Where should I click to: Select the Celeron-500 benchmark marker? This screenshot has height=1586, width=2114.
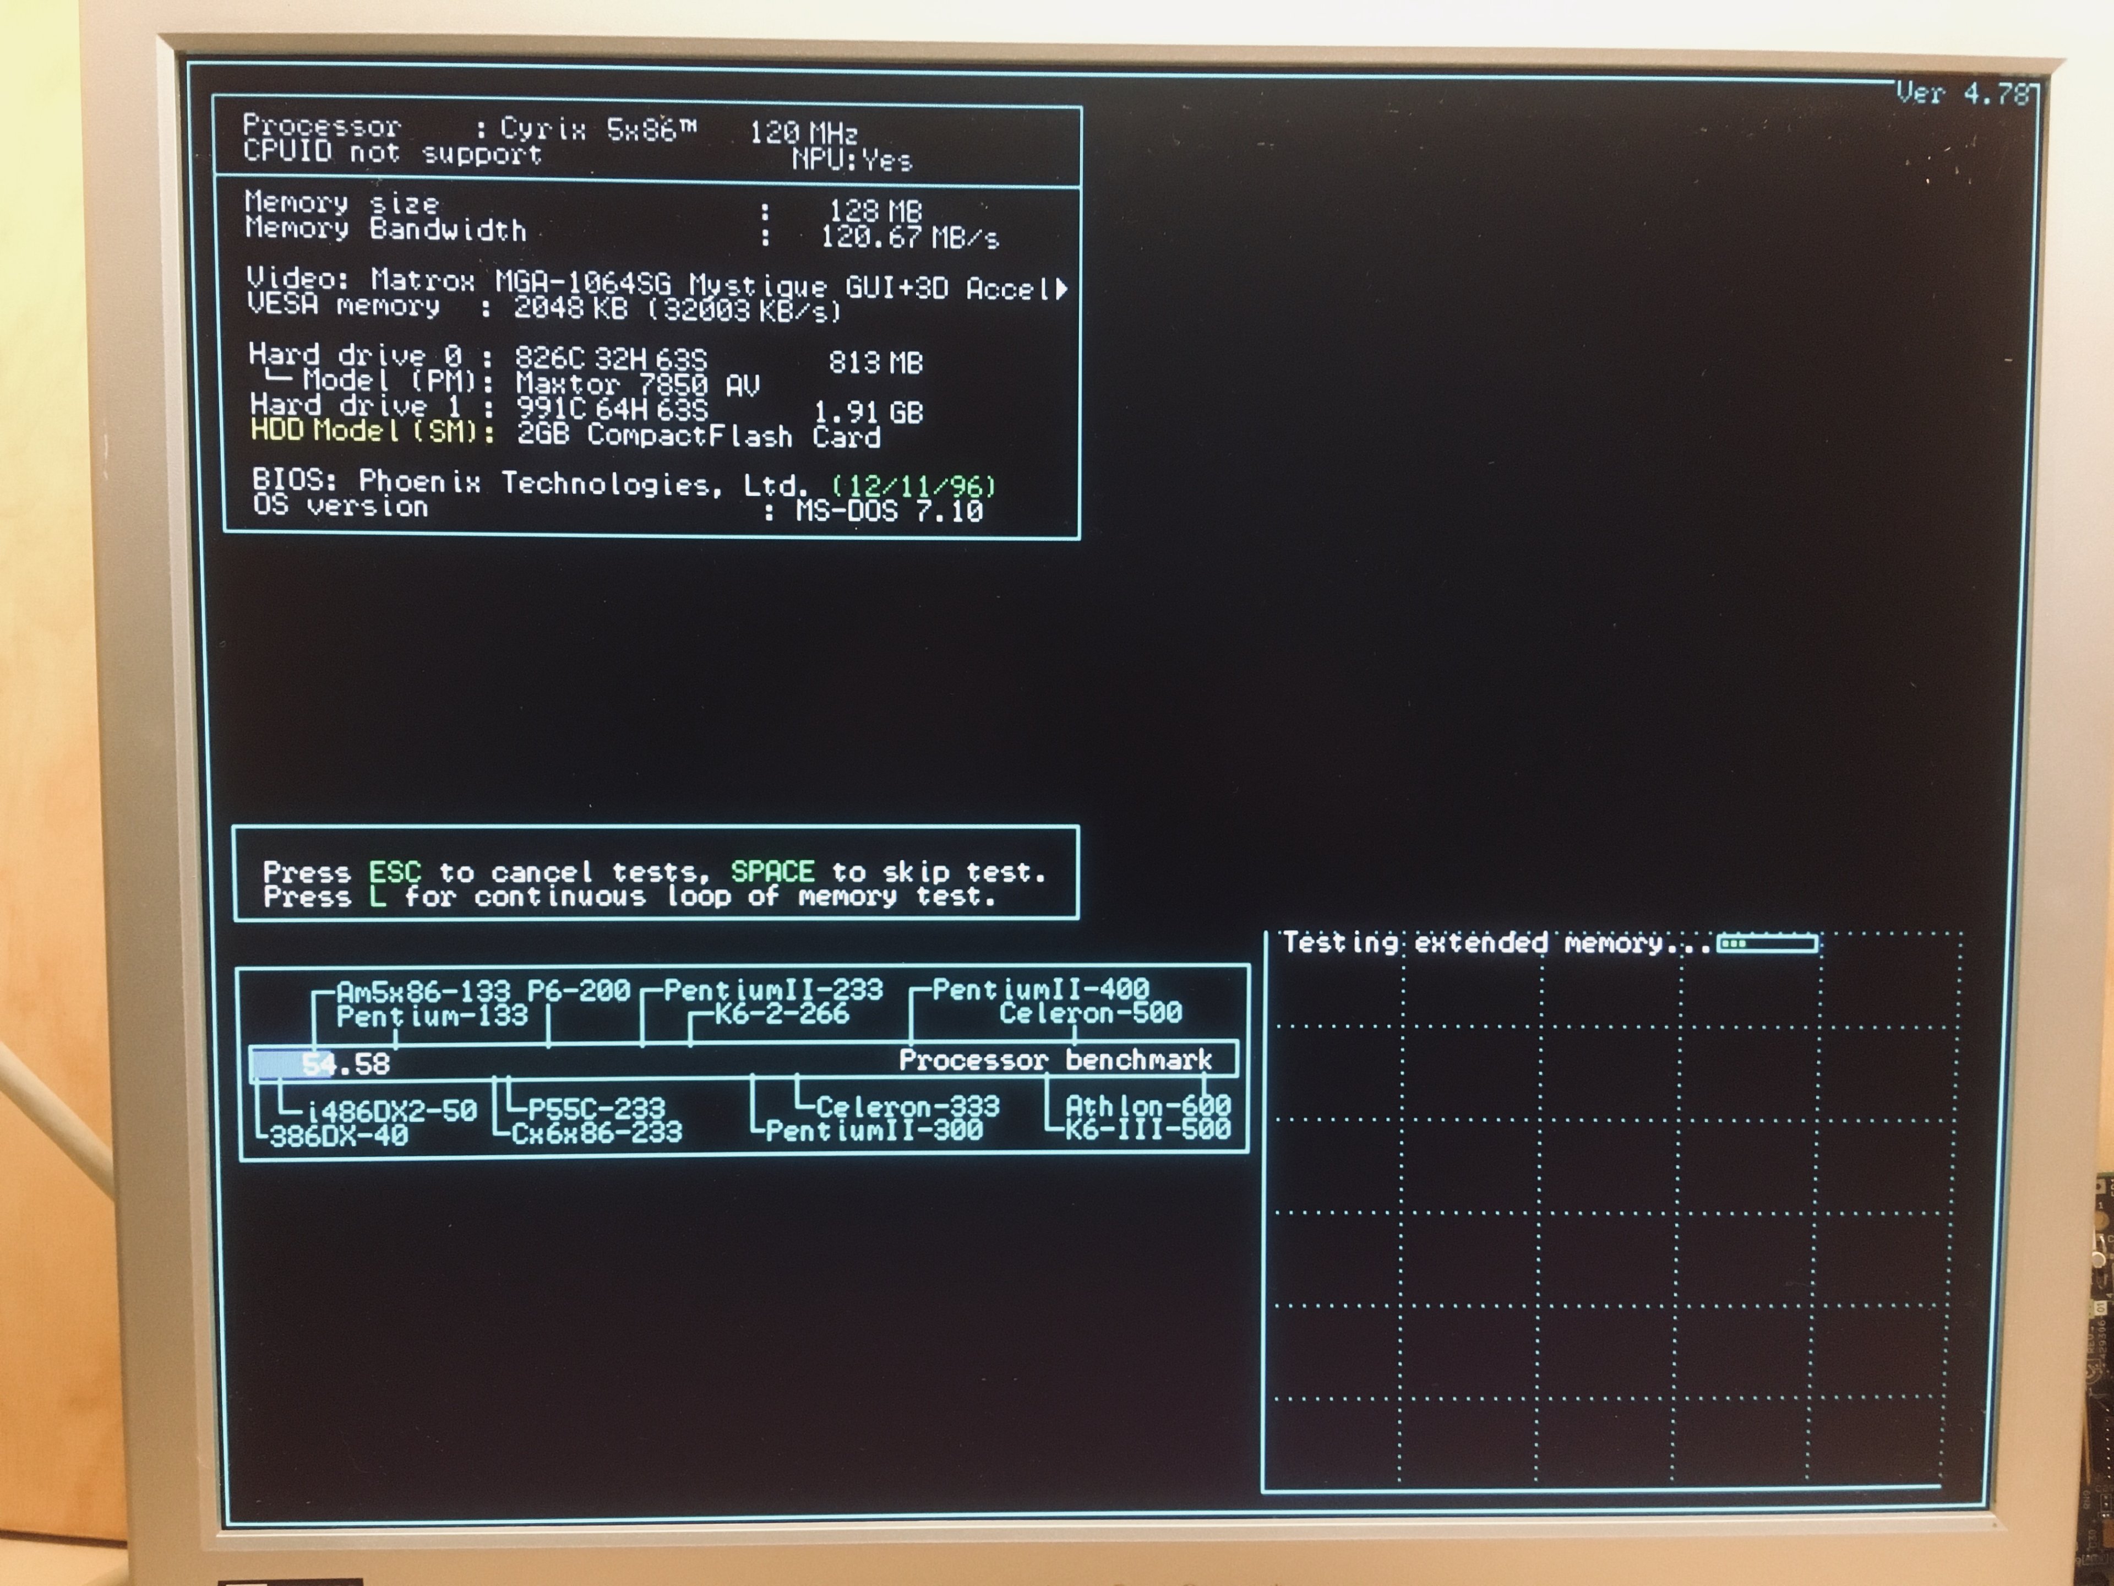tap(1091, 1012)
